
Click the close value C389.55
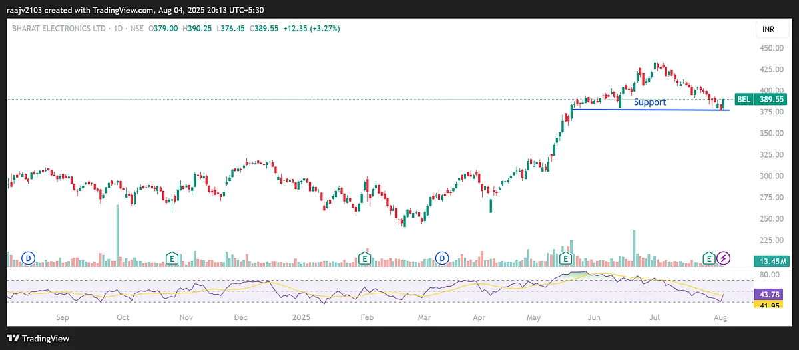(262, 28)
